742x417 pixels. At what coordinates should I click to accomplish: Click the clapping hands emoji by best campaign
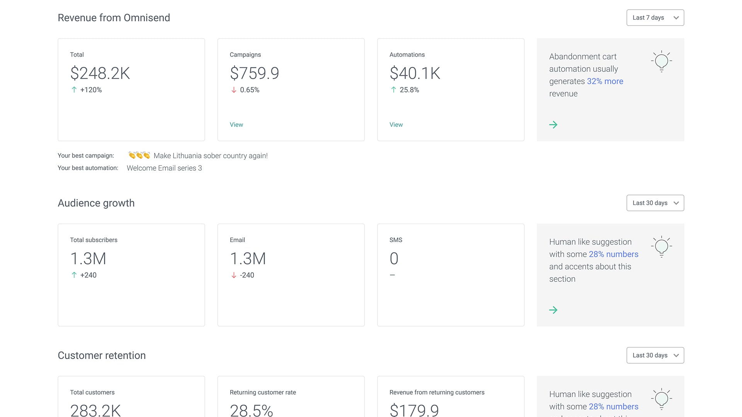click(139, 155)
